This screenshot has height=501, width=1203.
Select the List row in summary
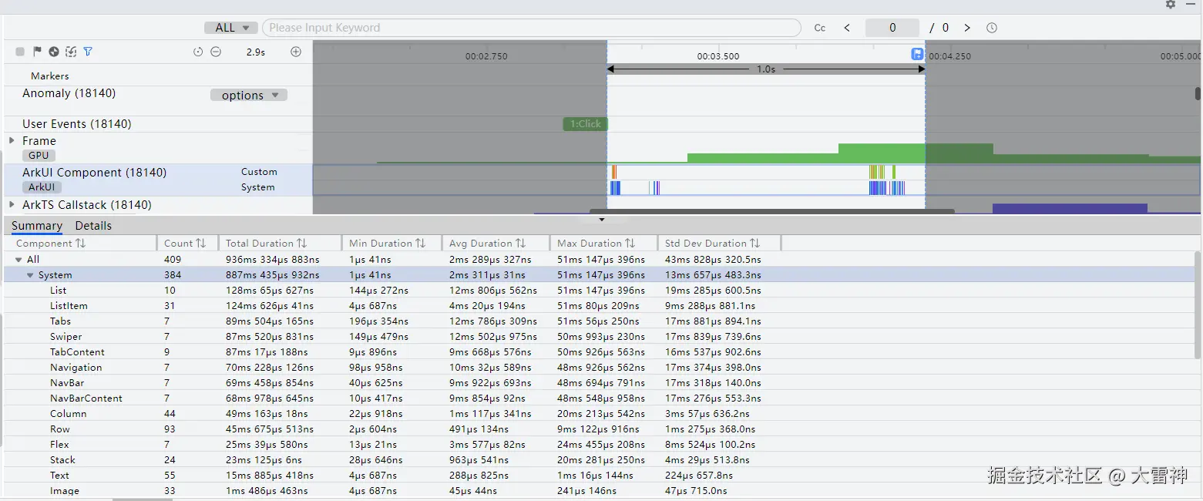601,291
